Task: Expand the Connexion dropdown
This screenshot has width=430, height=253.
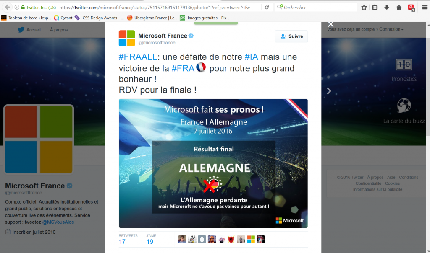Action: click(391, 29)
